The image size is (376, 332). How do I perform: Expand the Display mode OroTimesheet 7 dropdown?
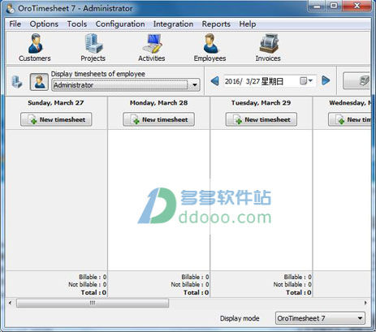(360, 318)
